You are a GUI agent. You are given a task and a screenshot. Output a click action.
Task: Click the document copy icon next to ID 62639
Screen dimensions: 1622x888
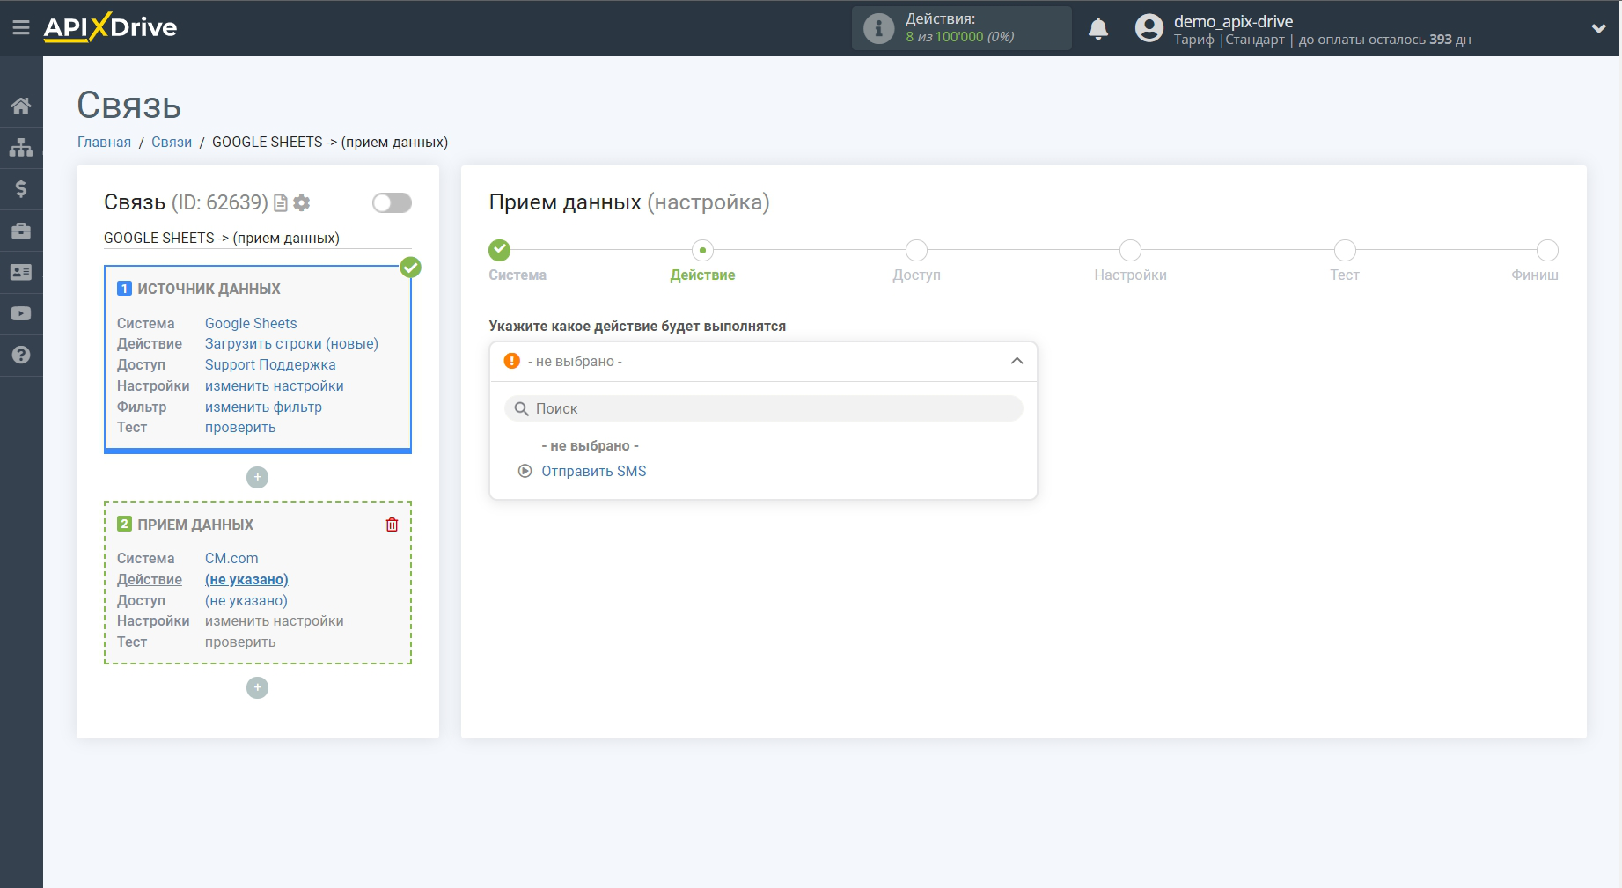pos(281,203)
